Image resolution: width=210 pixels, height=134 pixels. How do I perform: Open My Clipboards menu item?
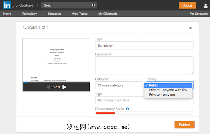click(x=108, y=14)
